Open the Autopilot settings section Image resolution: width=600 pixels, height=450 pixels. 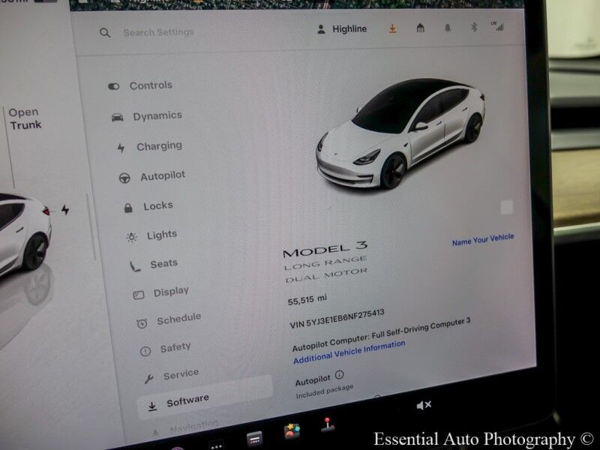[x=152, y=176]
